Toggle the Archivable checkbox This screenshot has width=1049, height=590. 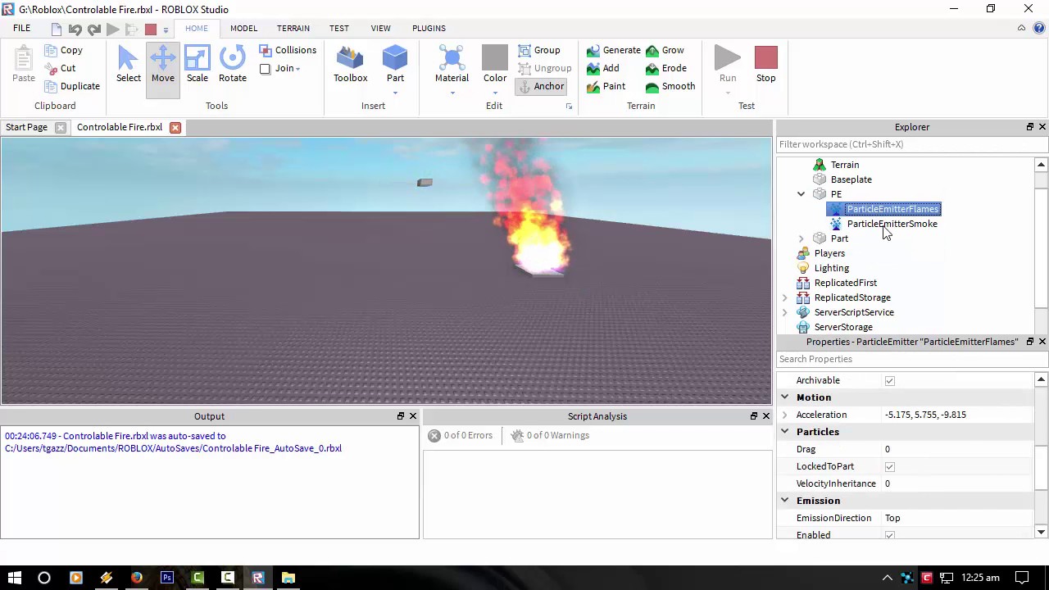pyautogui.click(x=890, y=380)
